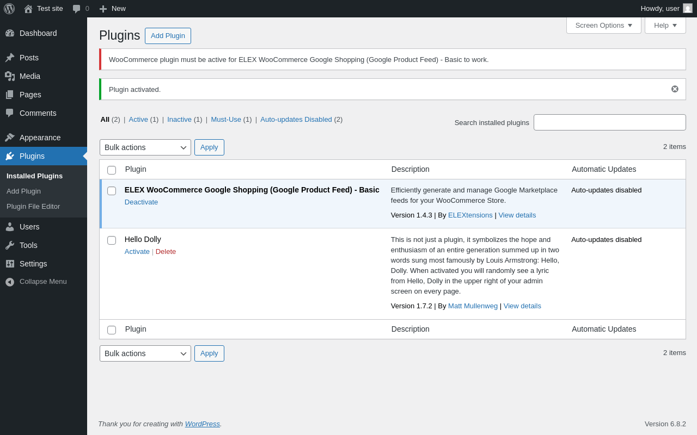The width and height of the screenshot is (697, 435).
Task: Deactivate the ELEX WooCommerce plugin
Action: click(x=141, y=202)
